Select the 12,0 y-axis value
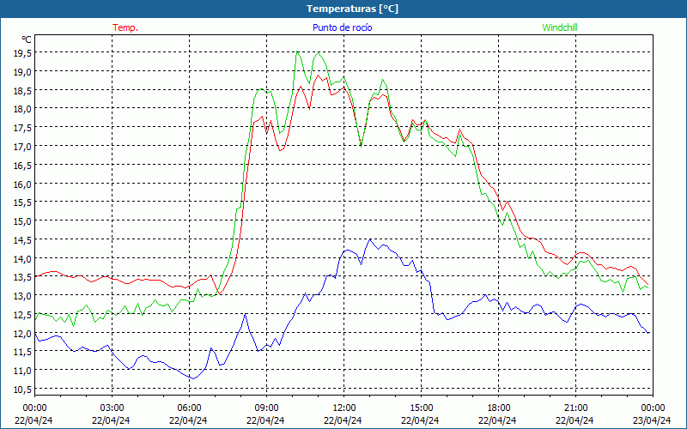687x429 pixels. point(23,334)
